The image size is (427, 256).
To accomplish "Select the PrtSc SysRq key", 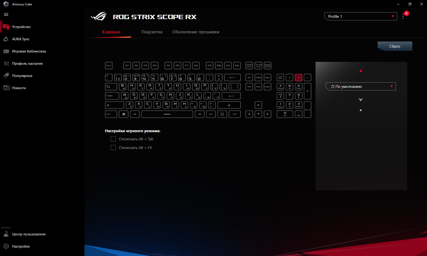I will (x=249, y=65).
